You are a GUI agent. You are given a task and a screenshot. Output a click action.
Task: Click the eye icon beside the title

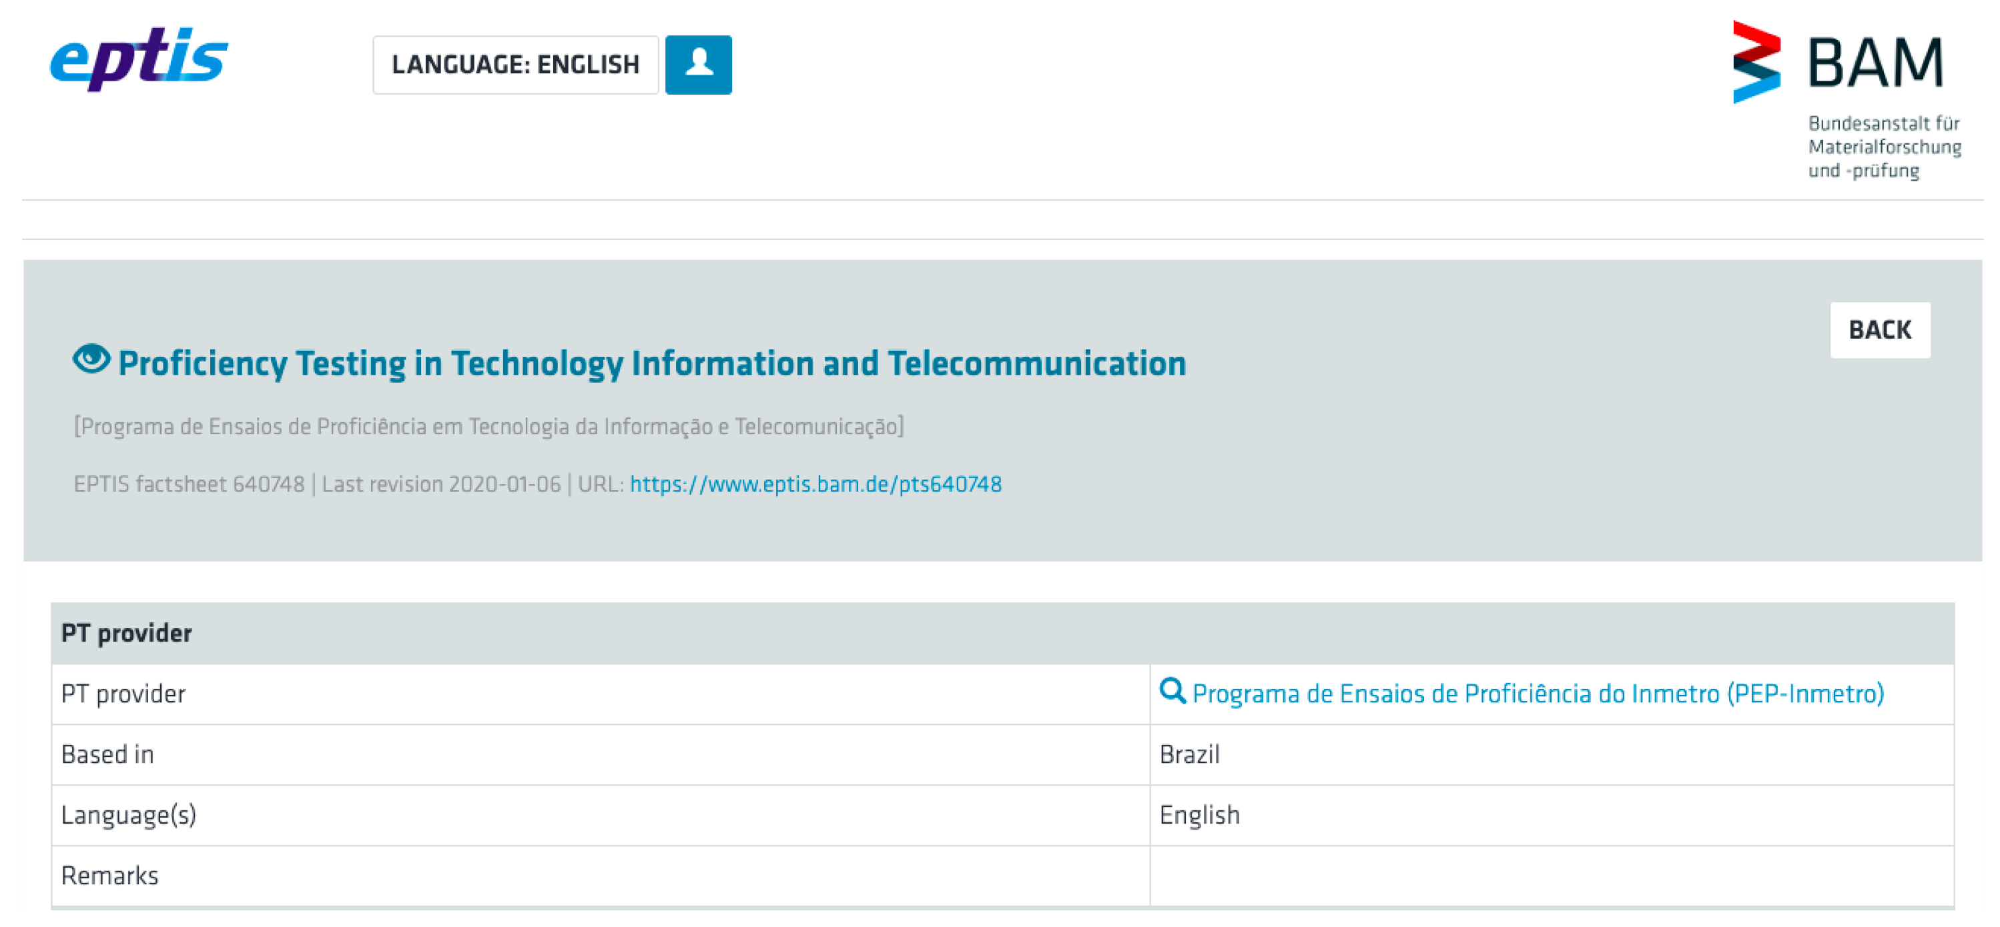tap(91, 359)
